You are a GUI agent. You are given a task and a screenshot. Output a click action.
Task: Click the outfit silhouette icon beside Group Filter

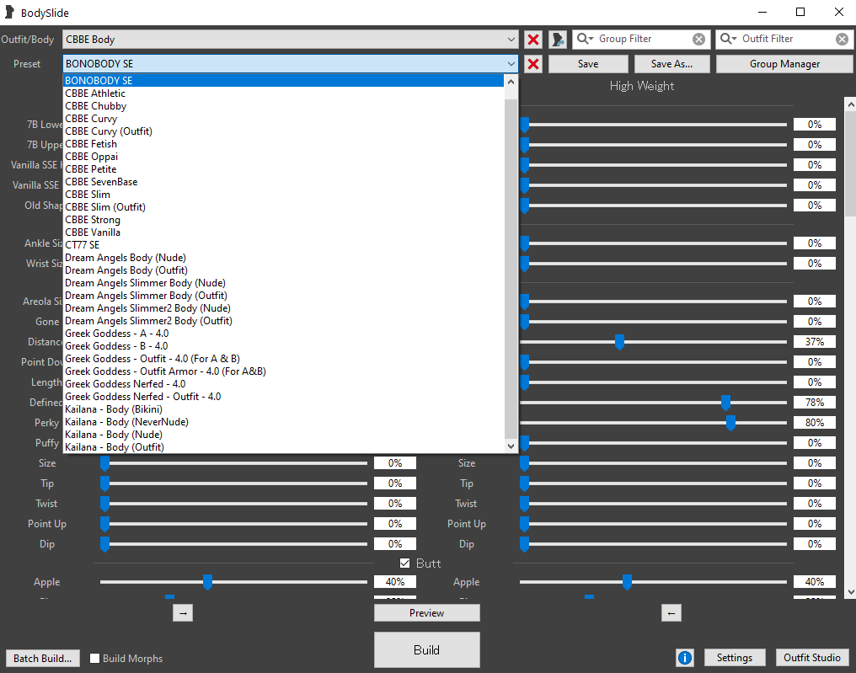pos(558,40)
